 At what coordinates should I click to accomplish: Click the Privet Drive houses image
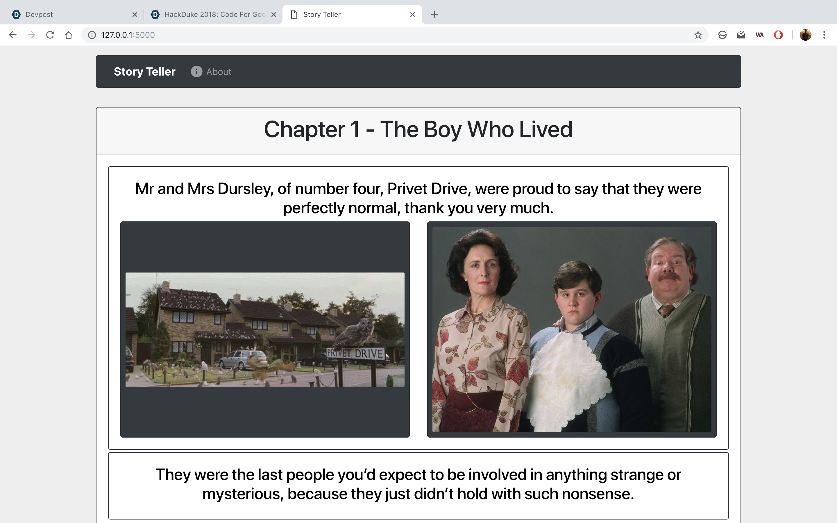264,329
